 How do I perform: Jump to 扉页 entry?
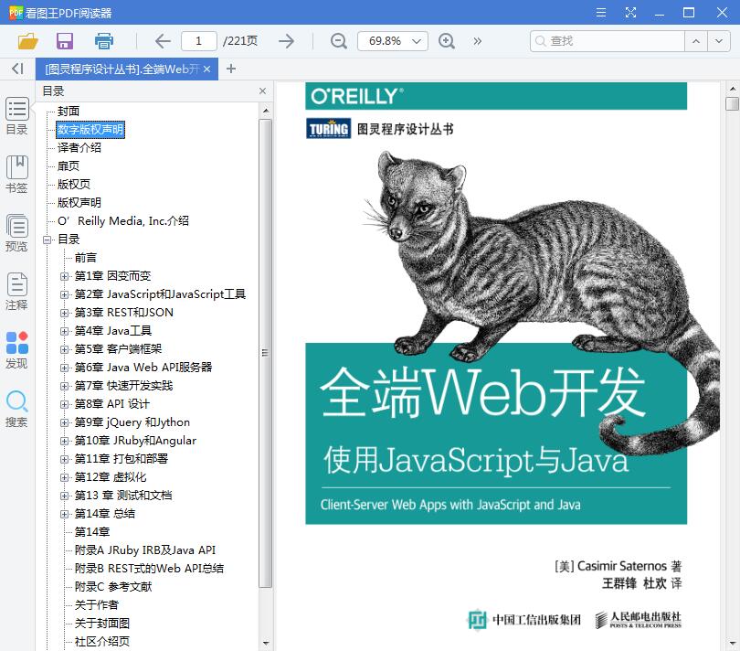click(x=69, y=165)
